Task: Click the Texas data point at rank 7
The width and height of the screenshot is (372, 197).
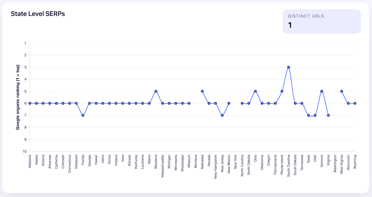Action: tap(308, 115)
